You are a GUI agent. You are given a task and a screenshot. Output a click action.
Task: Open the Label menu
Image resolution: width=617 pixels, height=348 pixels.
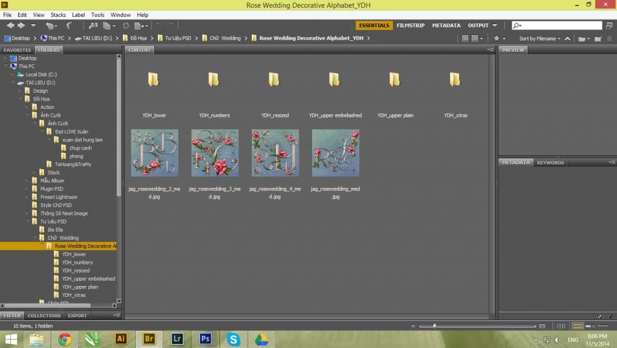pyautogui.click(x=78, y=15)
